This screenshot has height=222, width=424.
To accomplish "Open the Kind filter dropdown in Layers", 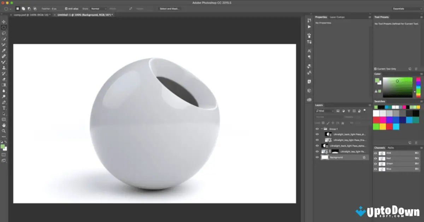I will 325,111.
